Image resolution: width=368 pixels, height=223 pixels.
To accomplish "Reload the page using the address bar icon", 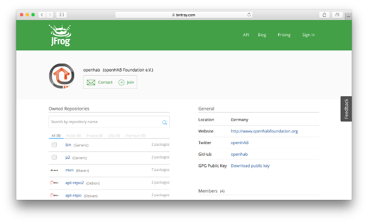I will [249, 15].
